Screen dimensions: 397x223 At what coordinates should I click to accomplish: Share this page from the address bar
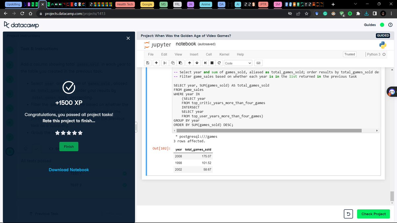pyautogui.click(x=298, y=14)
